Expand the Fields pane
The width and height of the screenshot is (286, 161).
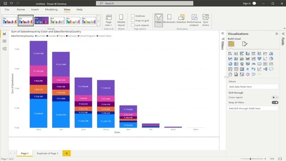point(283,34)
